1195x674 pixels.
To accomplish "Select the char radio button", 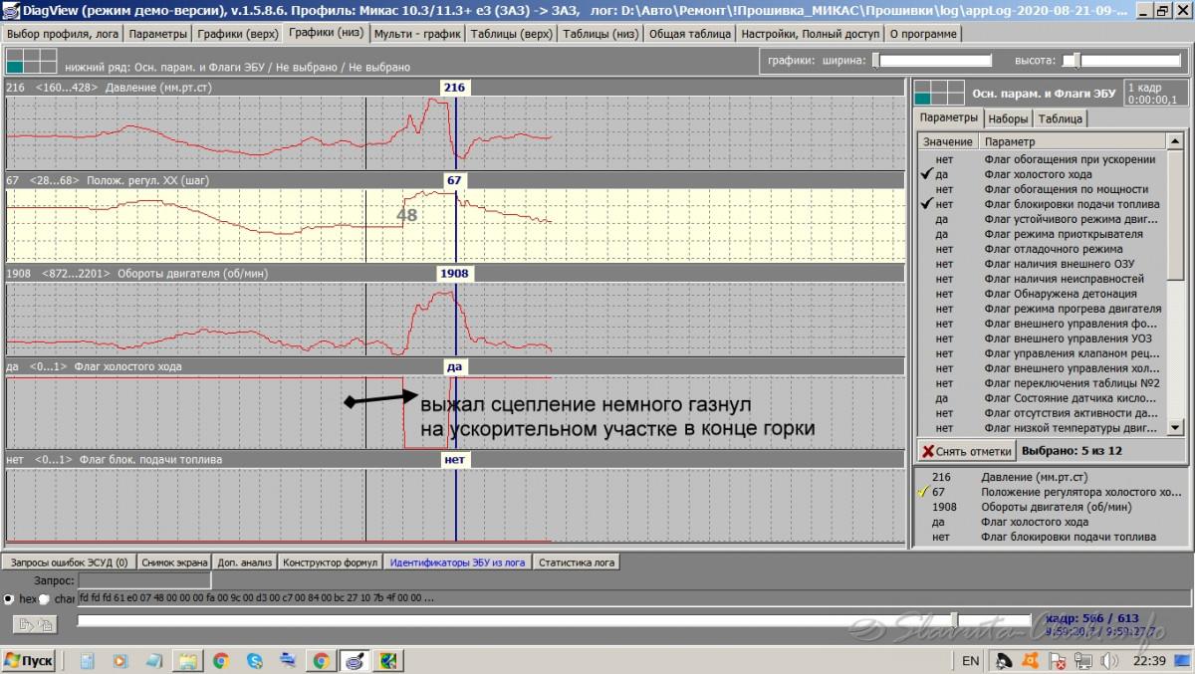I will click(x=45, y=598).
